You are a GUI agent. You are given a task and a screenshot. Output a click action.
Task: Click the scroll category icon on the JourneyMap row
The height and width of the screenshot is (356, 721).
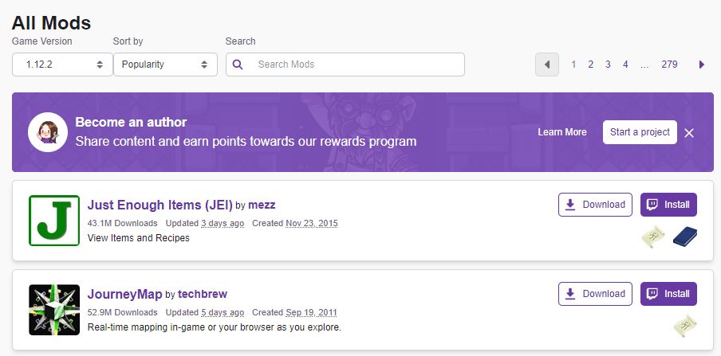coord(685,327)
